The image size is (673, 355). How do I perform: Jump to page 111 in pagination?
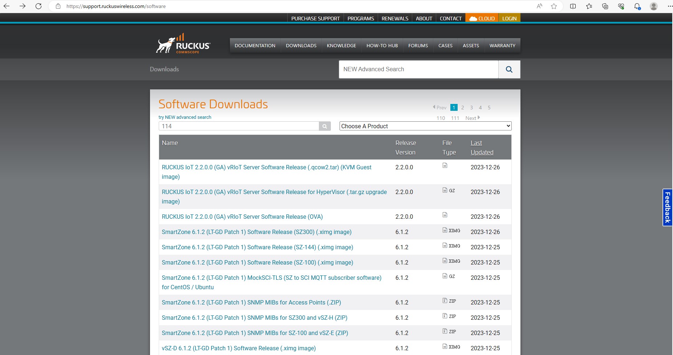455,118
